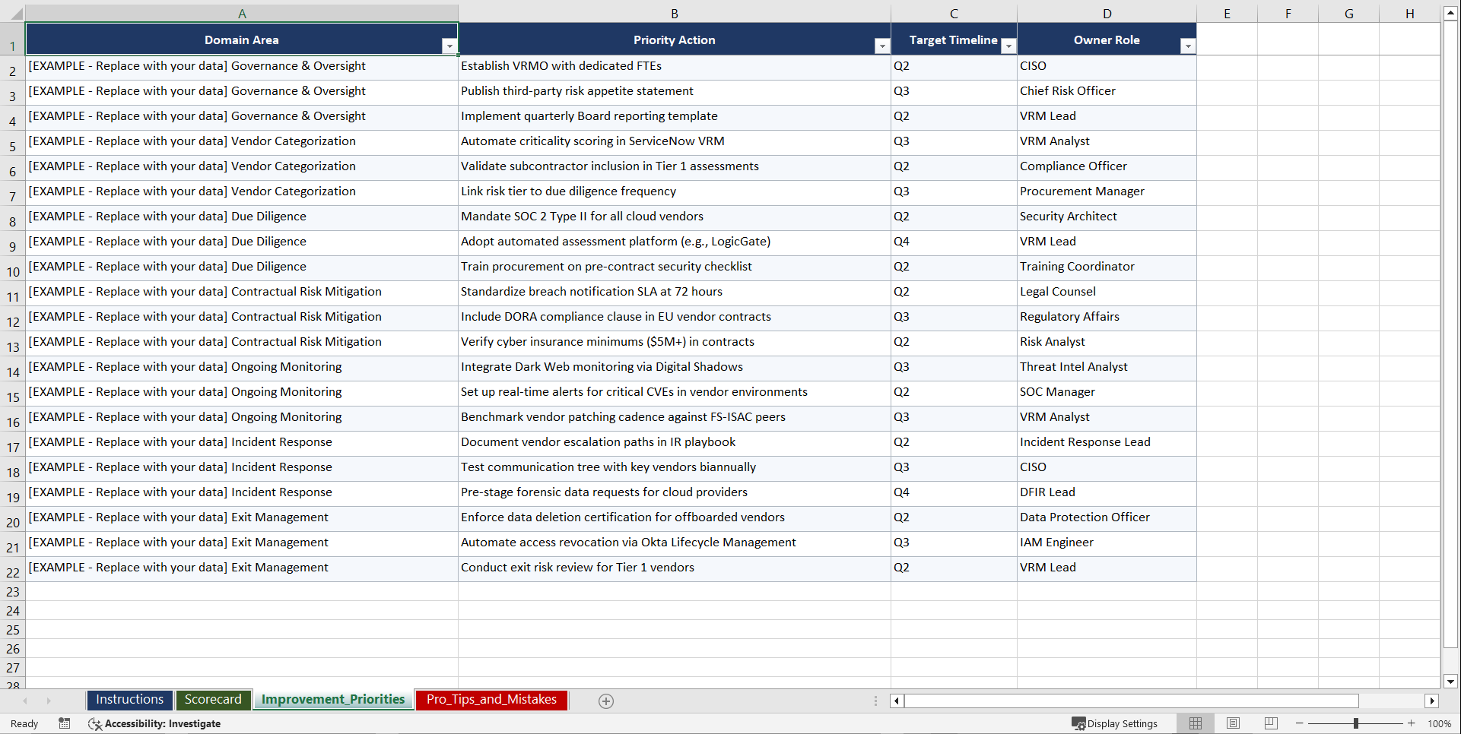Select the Pro_Tips_and_Mistakes tab
The width and height of the screenshot is (1461, 734).
pos(491,700)
